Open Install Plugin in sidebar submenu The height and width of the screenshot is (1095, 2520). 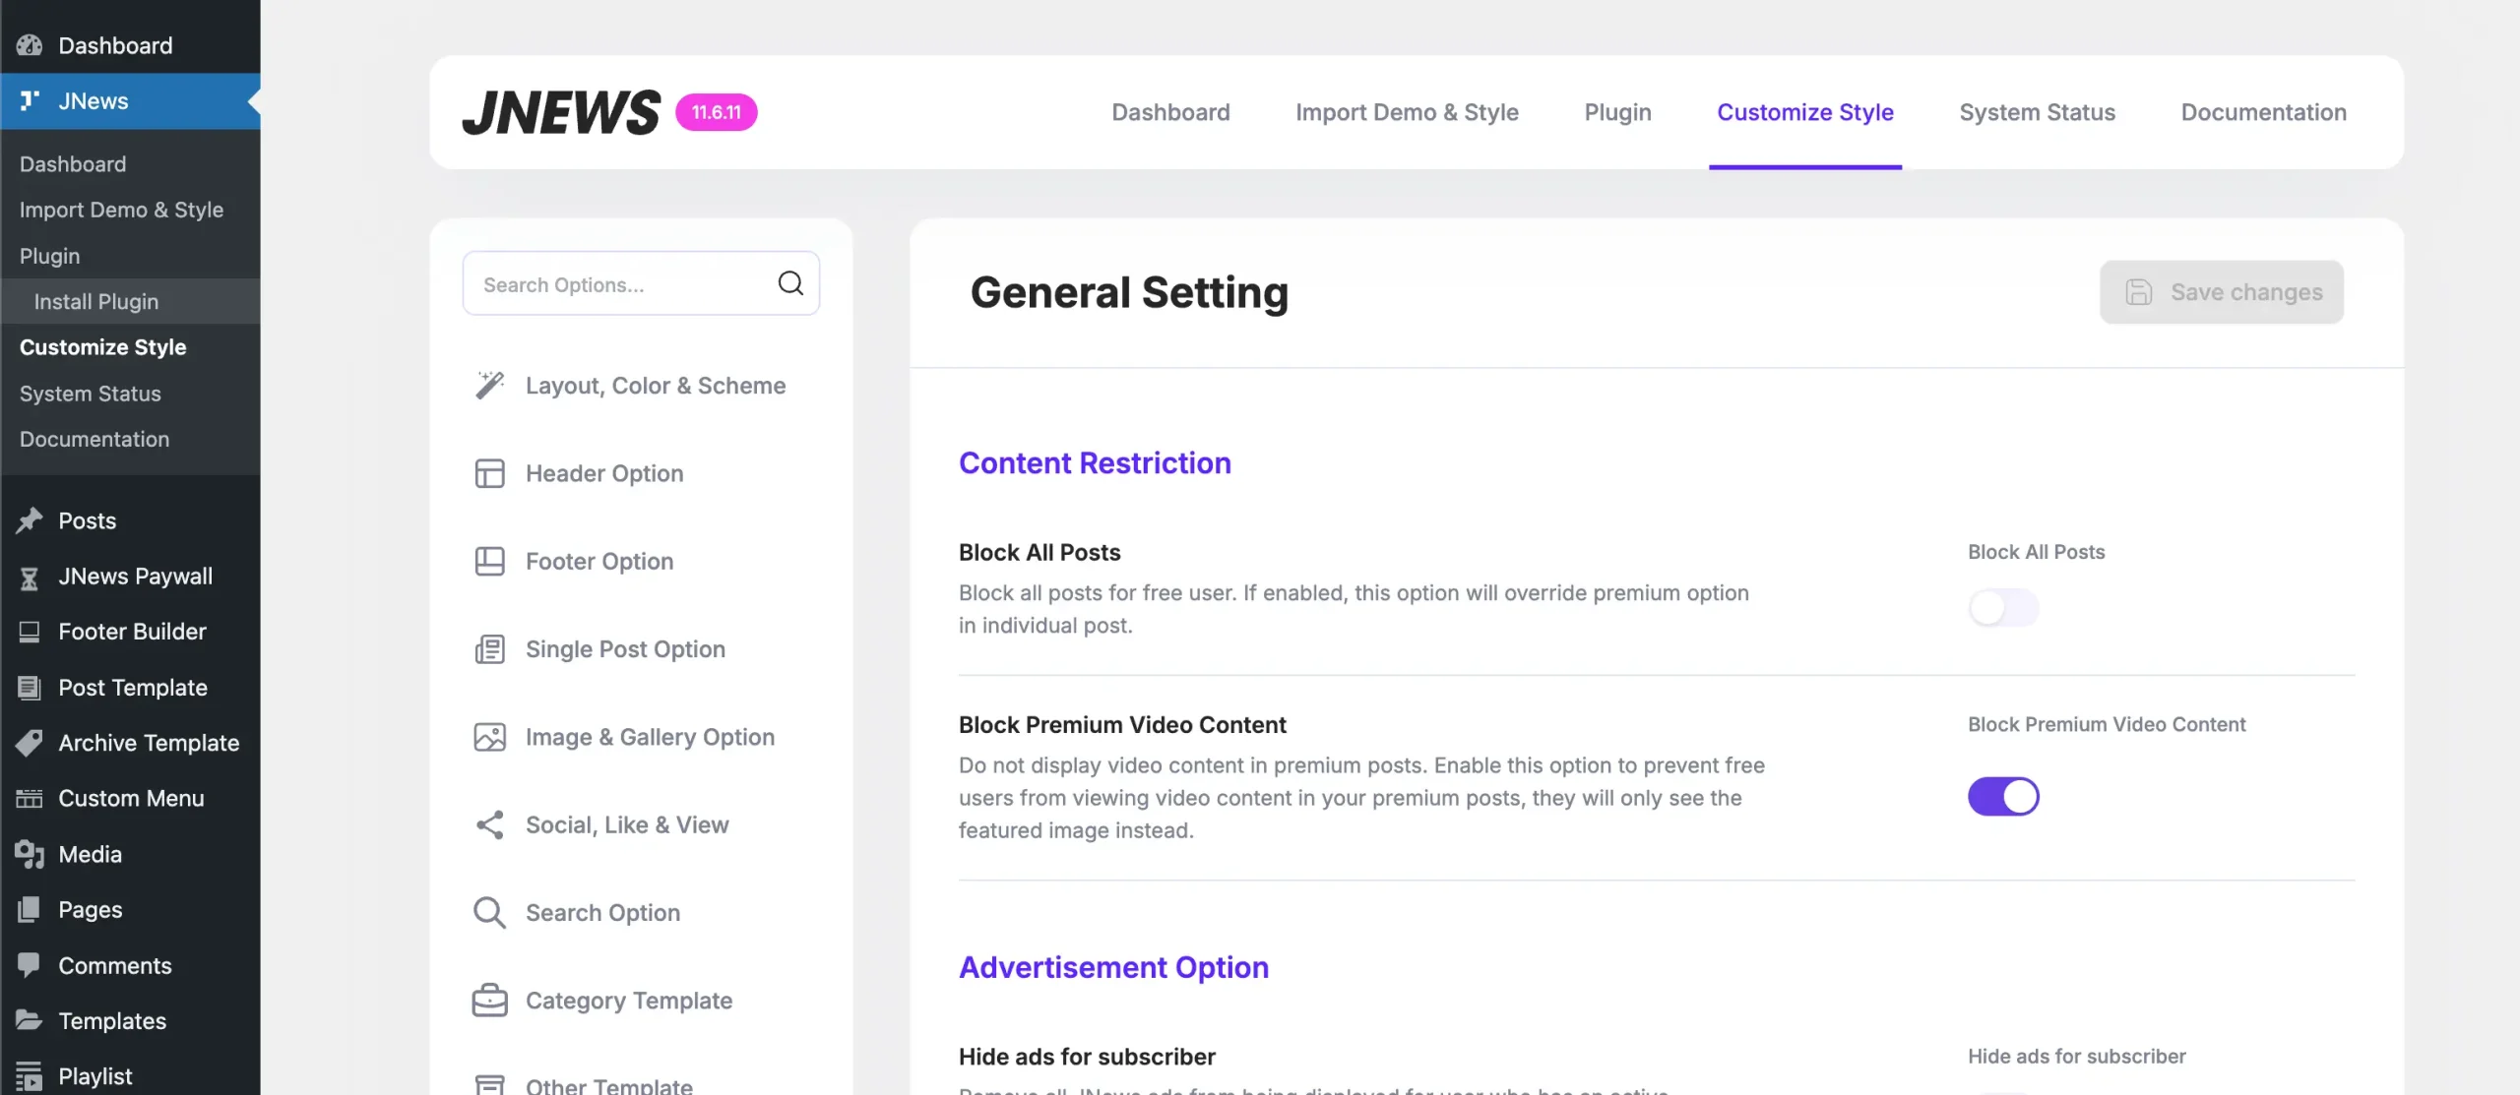[x=95, y=302]
